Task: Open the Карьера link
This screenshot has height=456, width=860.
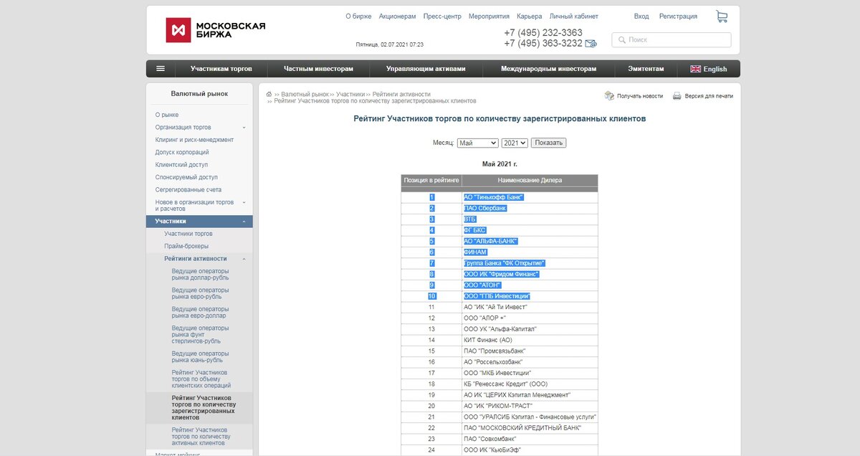Action: pos(530,16)
